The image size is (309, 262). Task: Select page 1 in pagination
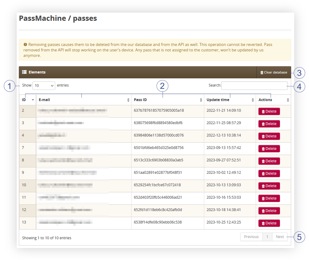(x=267, y=237)
